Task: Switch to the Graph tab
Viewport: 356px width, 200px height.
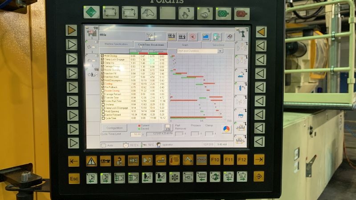Action: (x=185, y=44)
